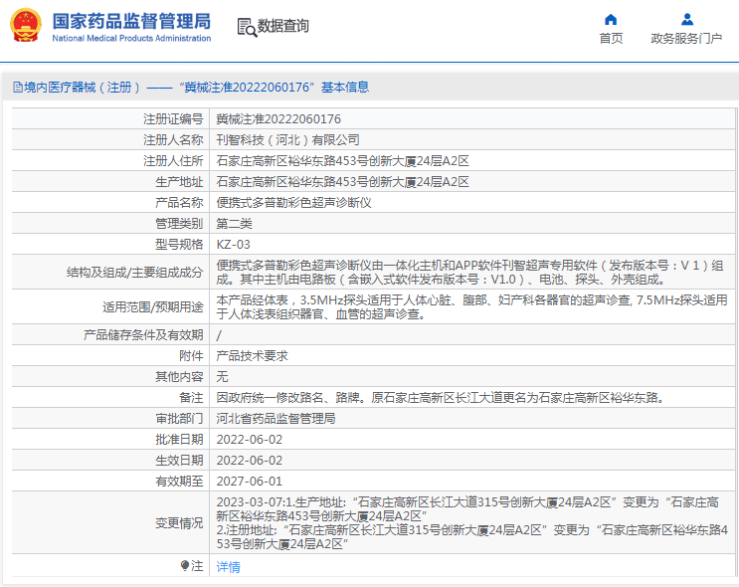Click the 首页 home icon
739x587 pixels.
pos(611,19)
